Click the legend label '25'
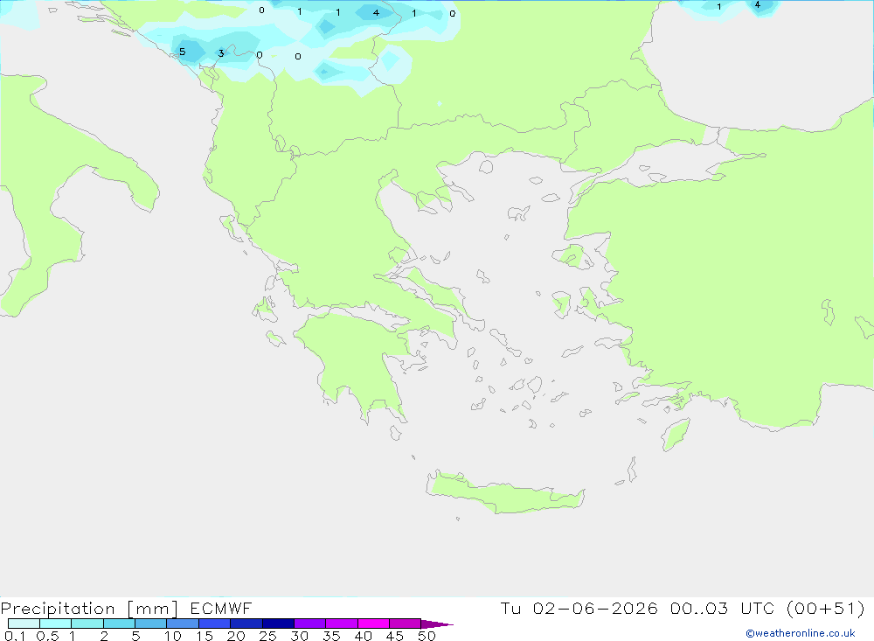This screenshot has width=874, height=641. point(267,636)
